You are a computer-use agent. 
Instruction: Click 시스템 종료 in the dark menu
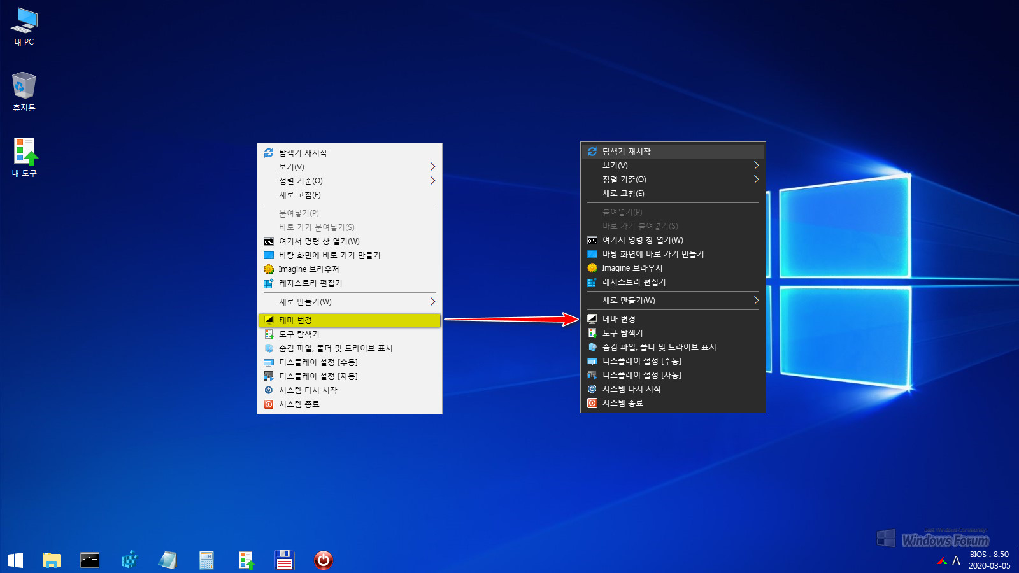click(x=673, y=403)
